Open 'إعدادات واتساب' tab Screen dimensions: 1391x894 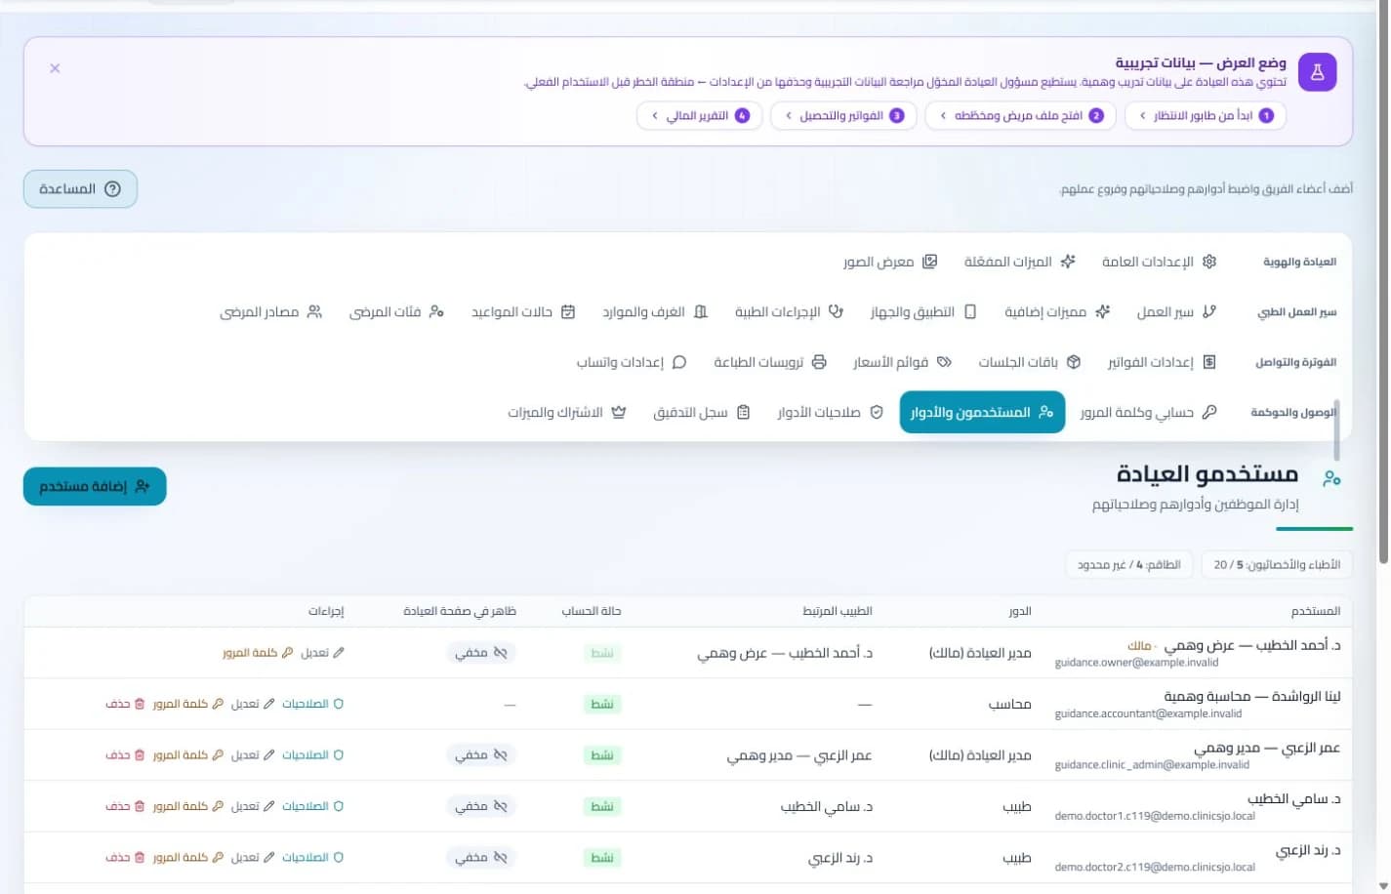click(x=632, y=362)
